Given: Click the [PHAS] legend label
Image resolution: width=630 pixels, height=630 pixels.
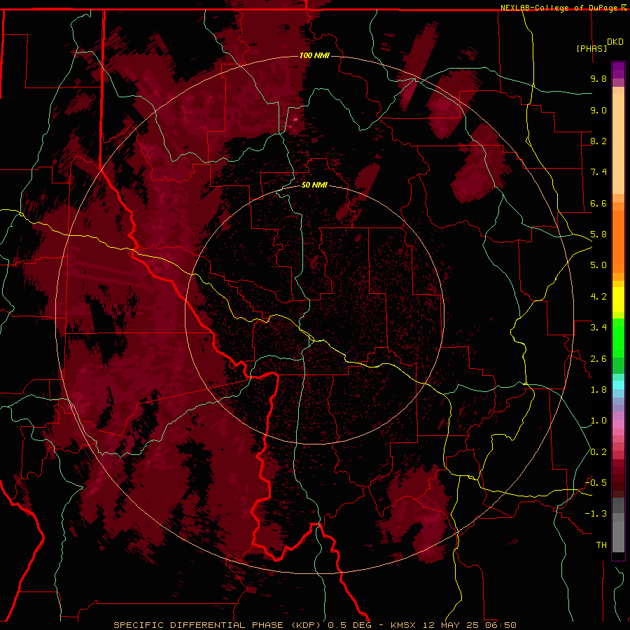Looking at the screenshot, I should click(x=591, y=48).
